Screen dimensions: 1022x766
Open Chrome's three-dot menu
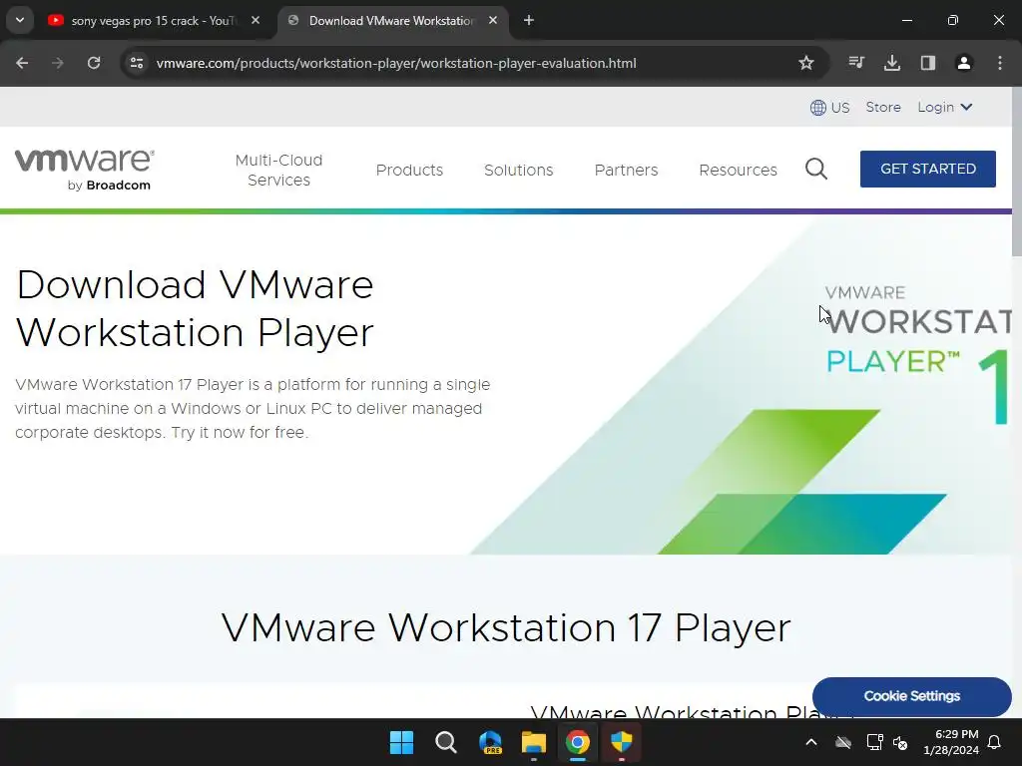[x=1000, y=63]
